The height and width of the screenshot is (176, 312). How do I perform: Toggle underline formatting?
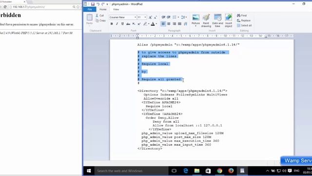(122, 24)
